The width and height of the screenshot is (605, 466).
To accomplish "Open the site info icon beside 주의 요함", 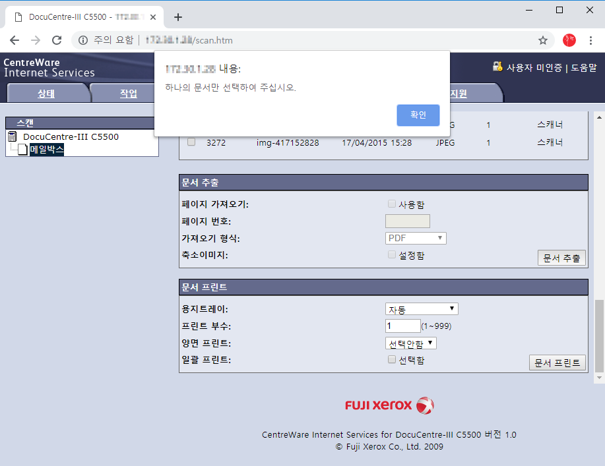I will 83,40.
